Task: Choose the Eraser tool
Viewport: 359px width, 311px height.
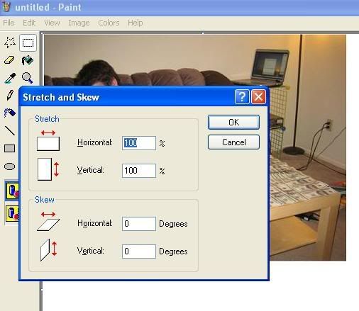Action: pos(10,60)
